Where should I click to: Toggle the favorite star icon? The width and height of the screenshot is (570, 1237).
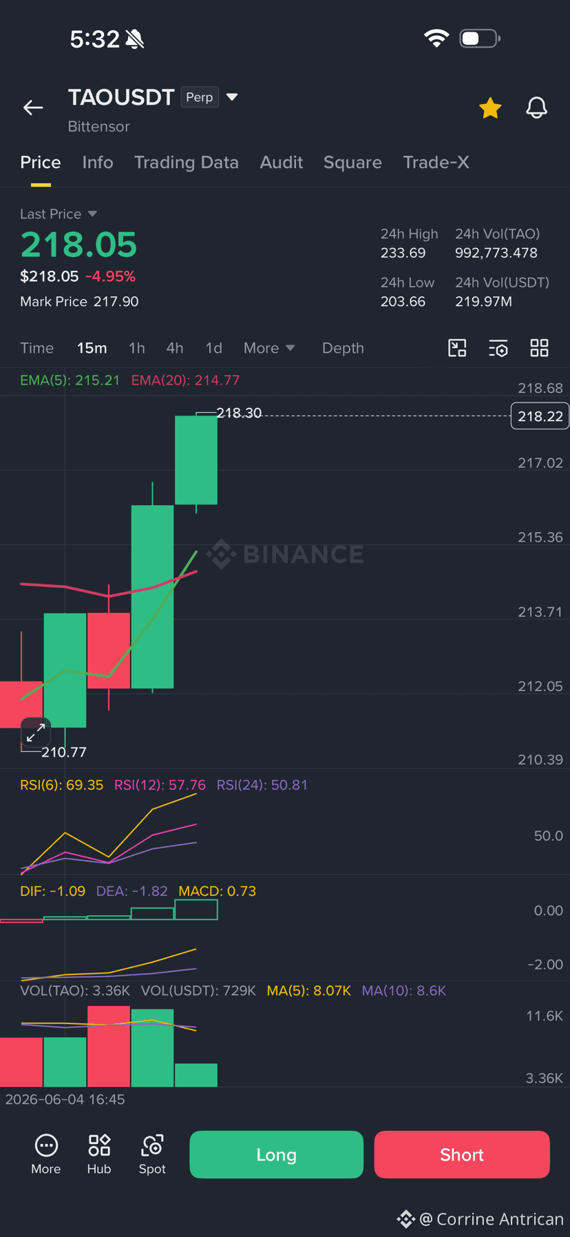(490, 108)
